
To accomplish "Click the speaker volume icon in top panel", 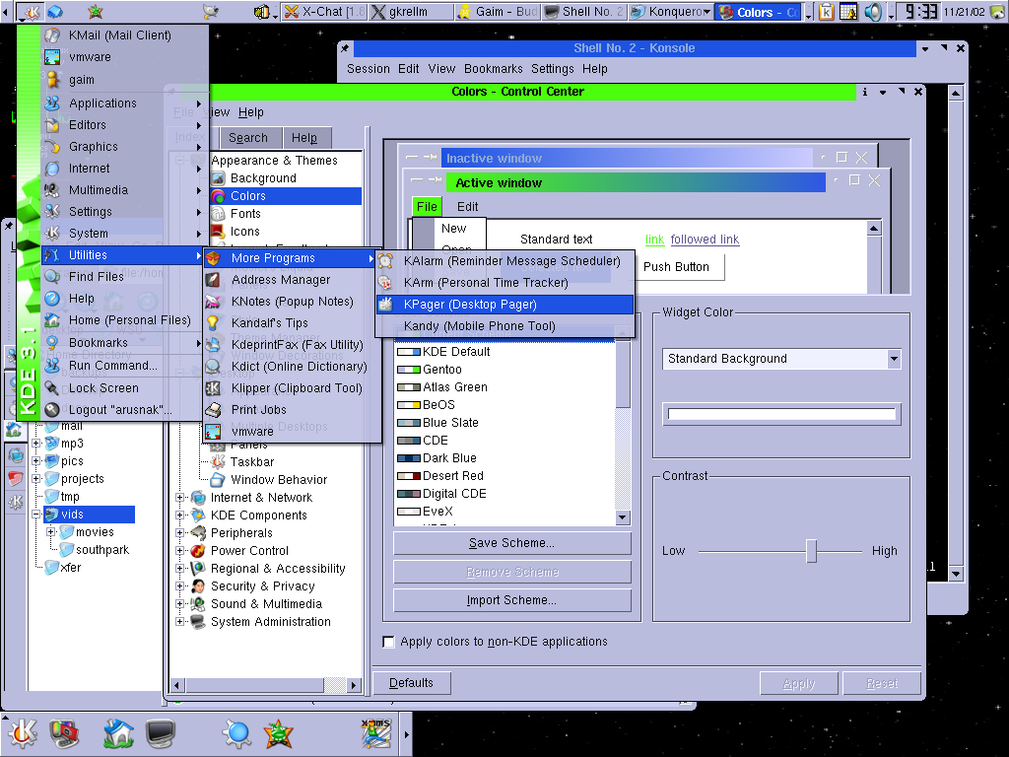I will tap(873, 12).
